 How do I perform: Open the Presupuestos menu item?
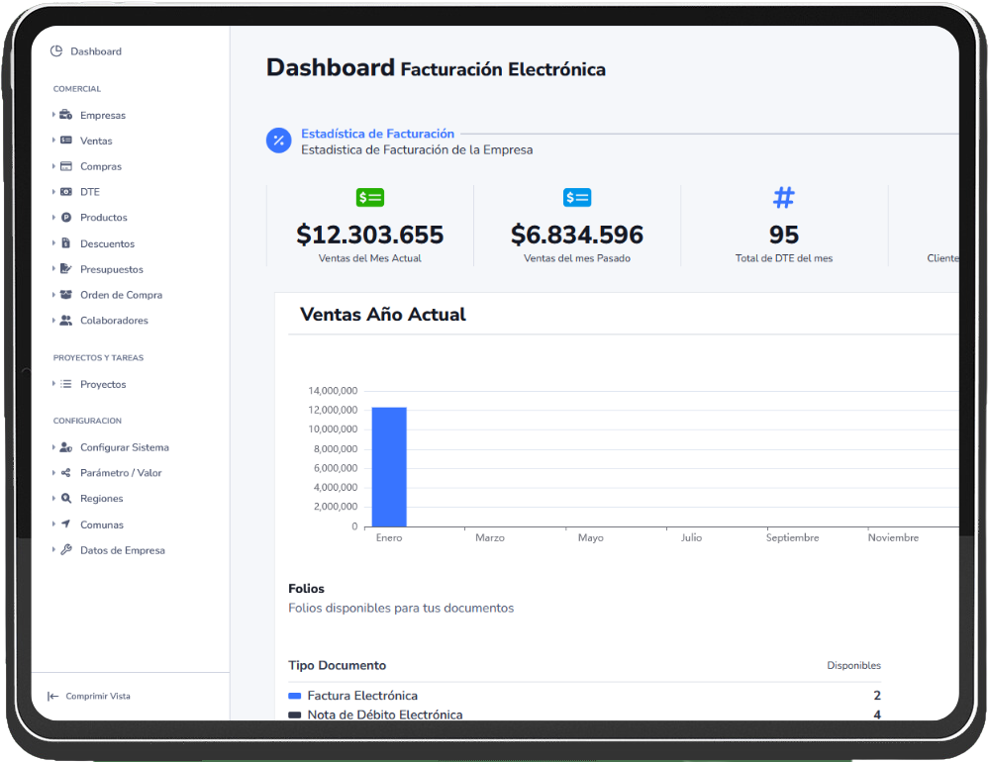click(x=111, y=269)
